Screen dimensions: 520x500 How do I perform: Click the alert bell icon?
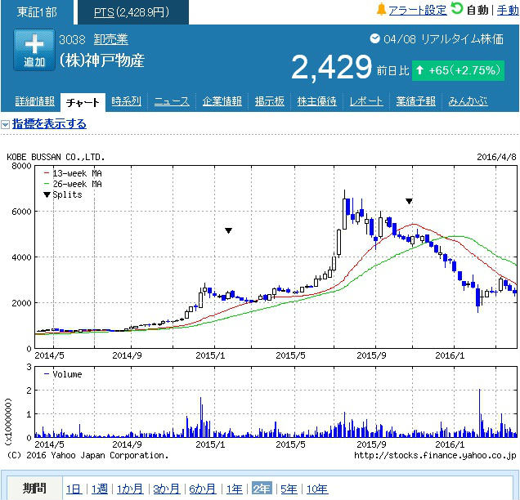coord(381,10)
